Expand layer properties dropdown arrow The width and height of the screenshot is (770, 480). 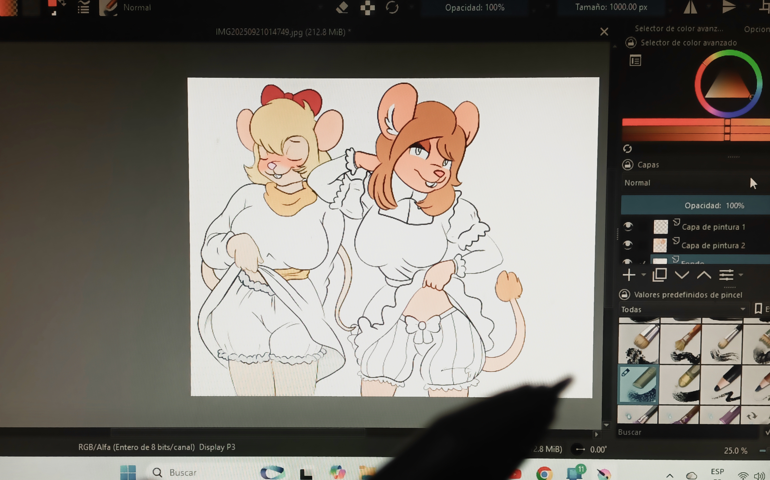[x=741, y=274]
